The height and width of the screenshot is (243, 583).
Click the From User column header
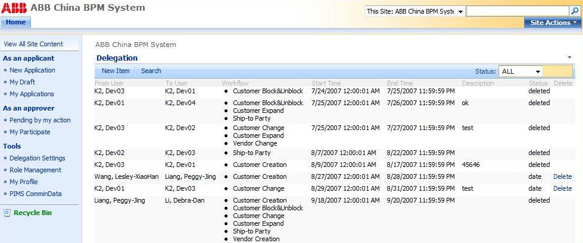click(x=110, y=83)
